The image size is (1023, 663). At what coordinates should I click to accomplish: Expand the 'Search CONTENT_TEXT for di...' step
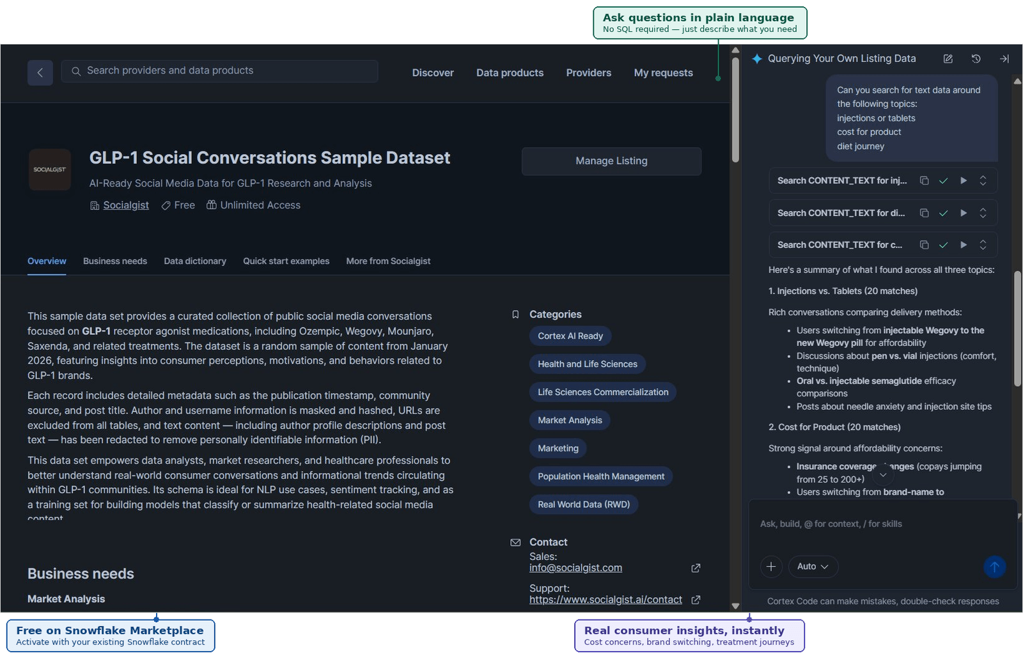[983, 213]
